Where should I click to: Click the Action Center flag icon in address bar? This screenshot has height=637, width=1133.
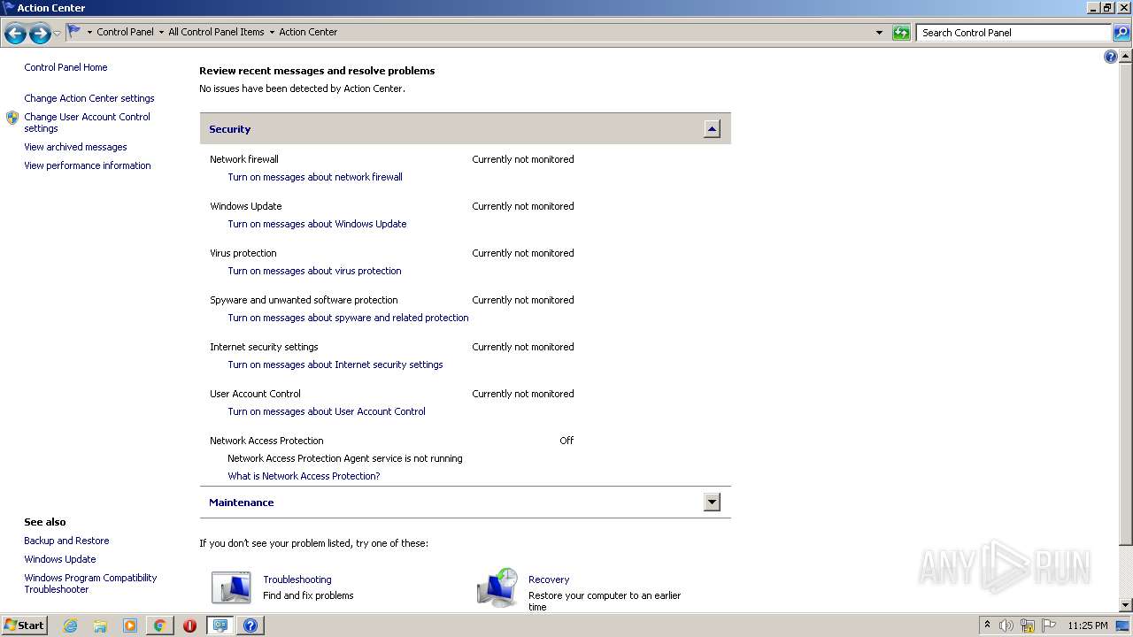(74, 32)
